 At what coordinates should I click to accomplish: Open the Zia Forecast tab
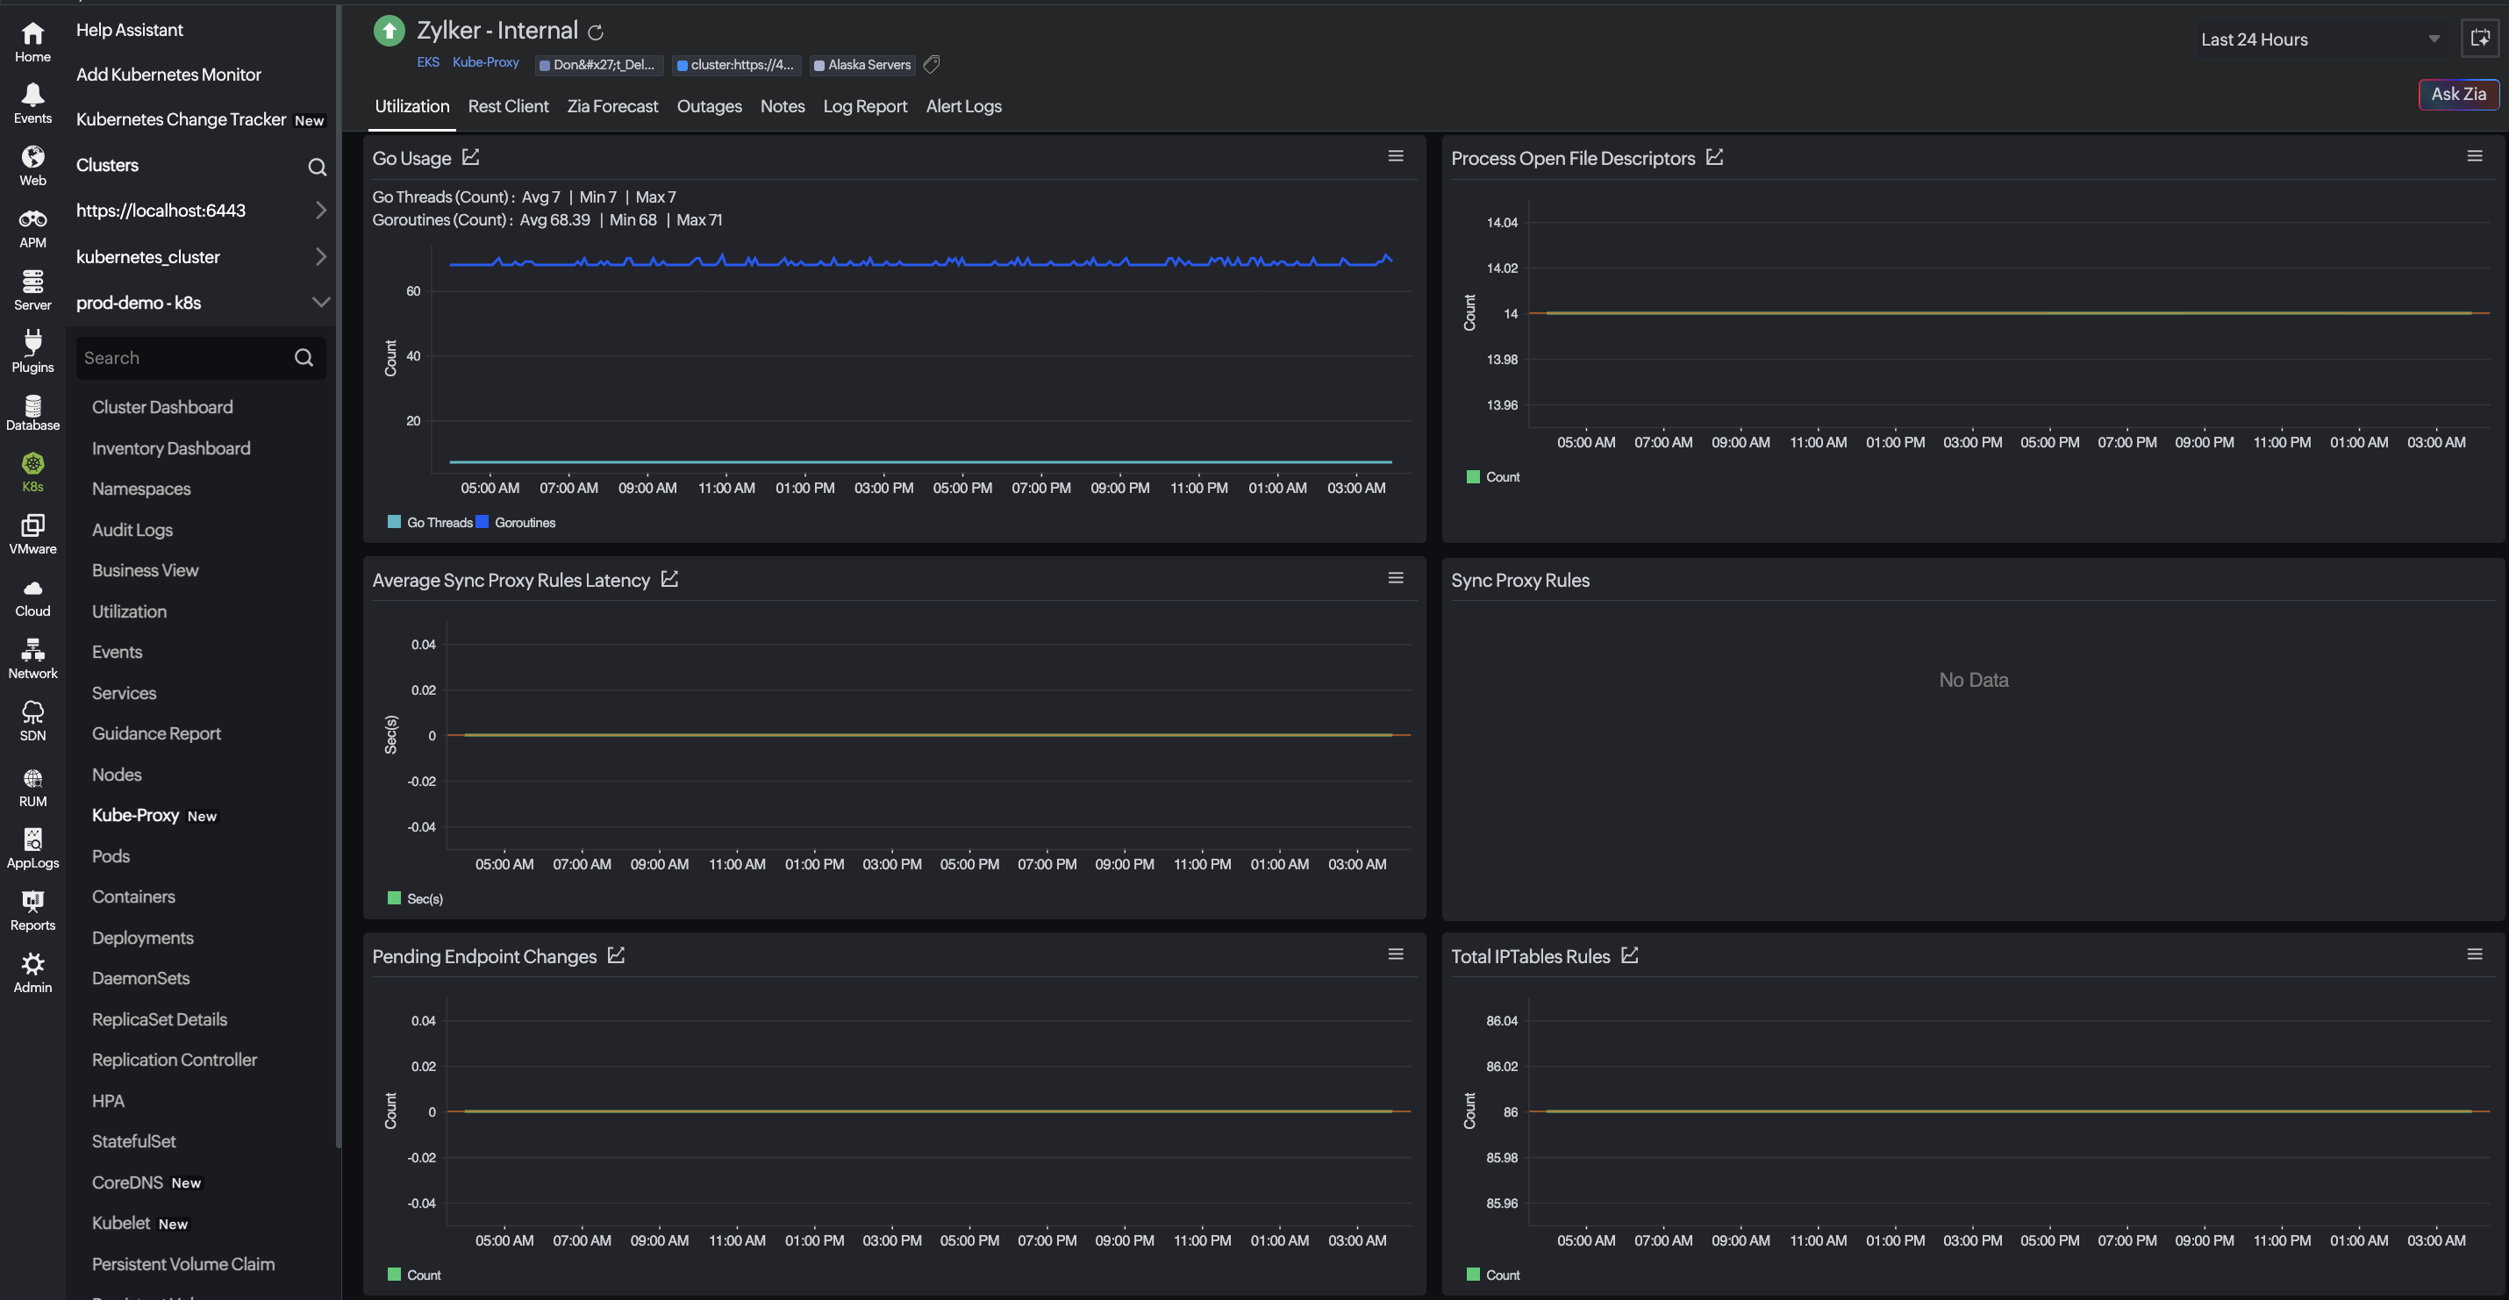click(x=612, y=106)
